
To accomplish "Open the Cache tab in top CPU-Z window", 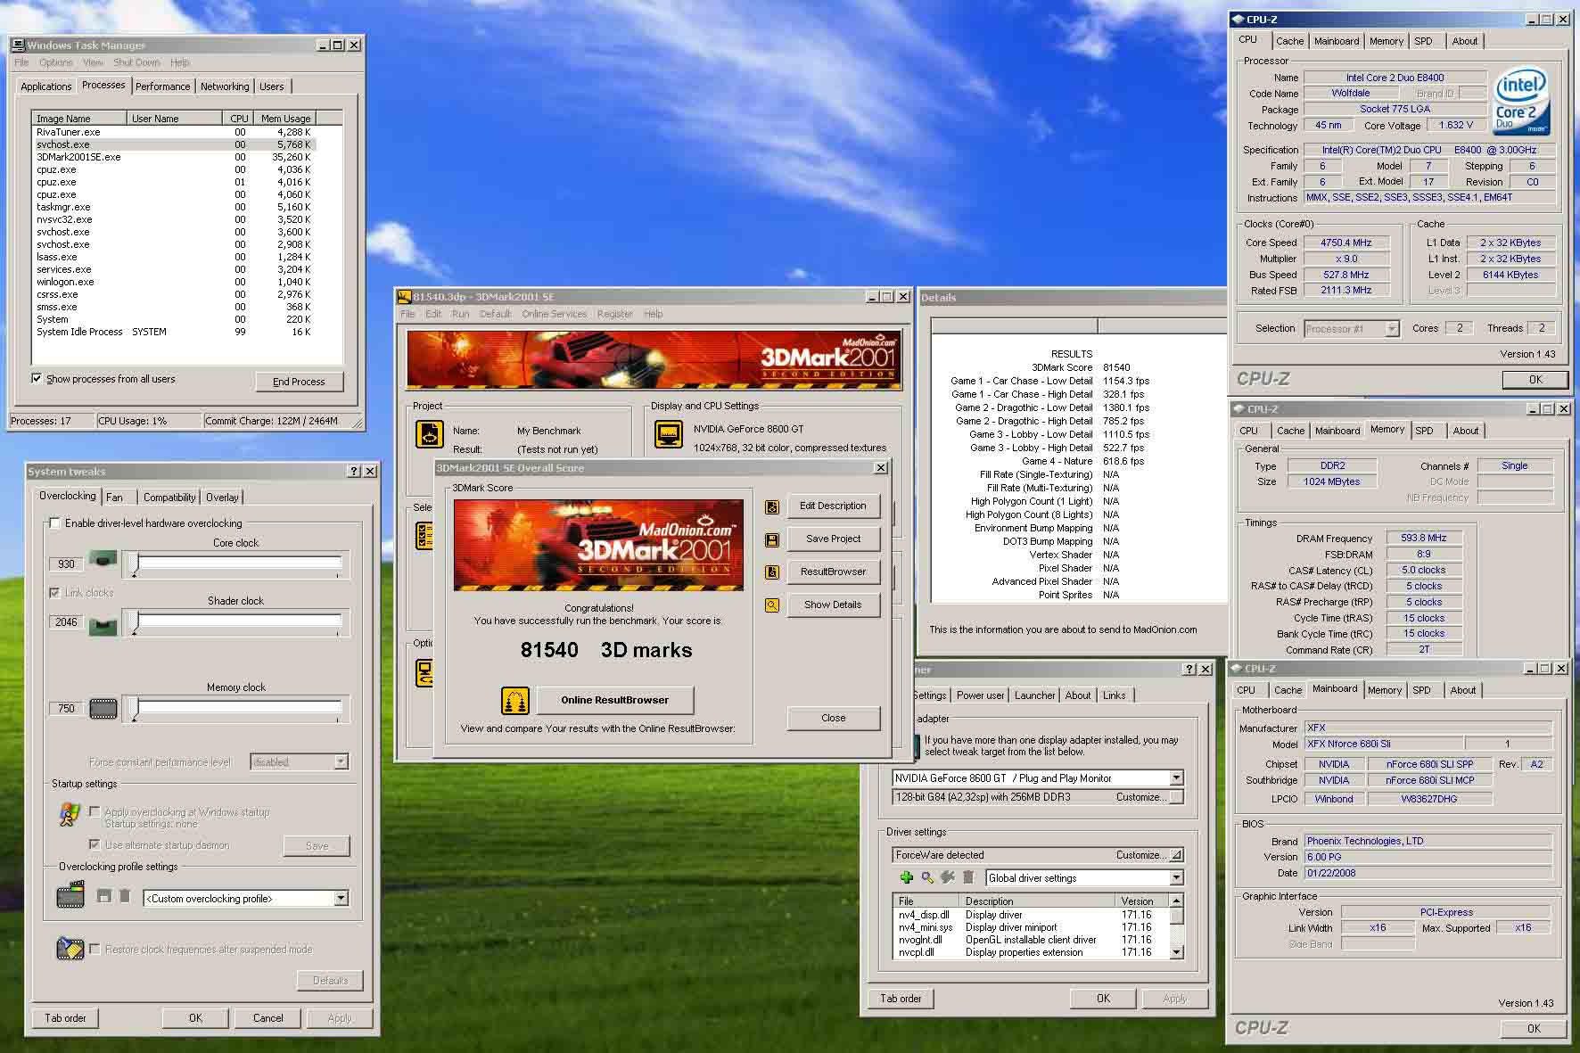I will (x=1289, y=41).
